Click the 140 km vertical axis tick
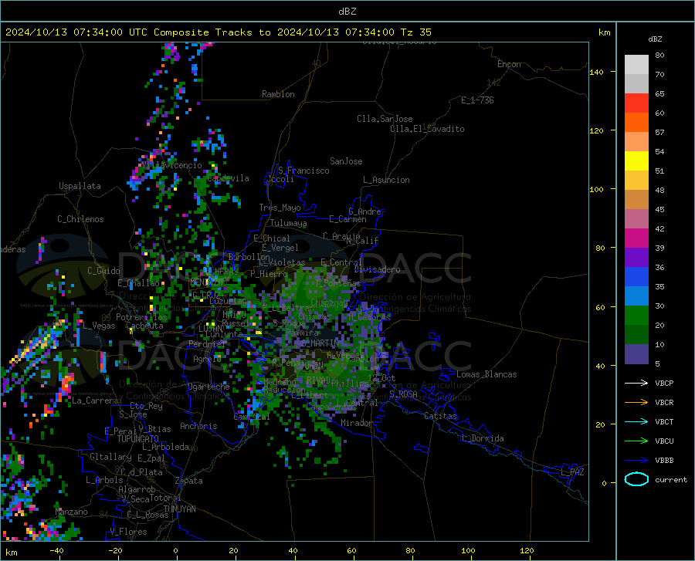 tap(596, 72)
